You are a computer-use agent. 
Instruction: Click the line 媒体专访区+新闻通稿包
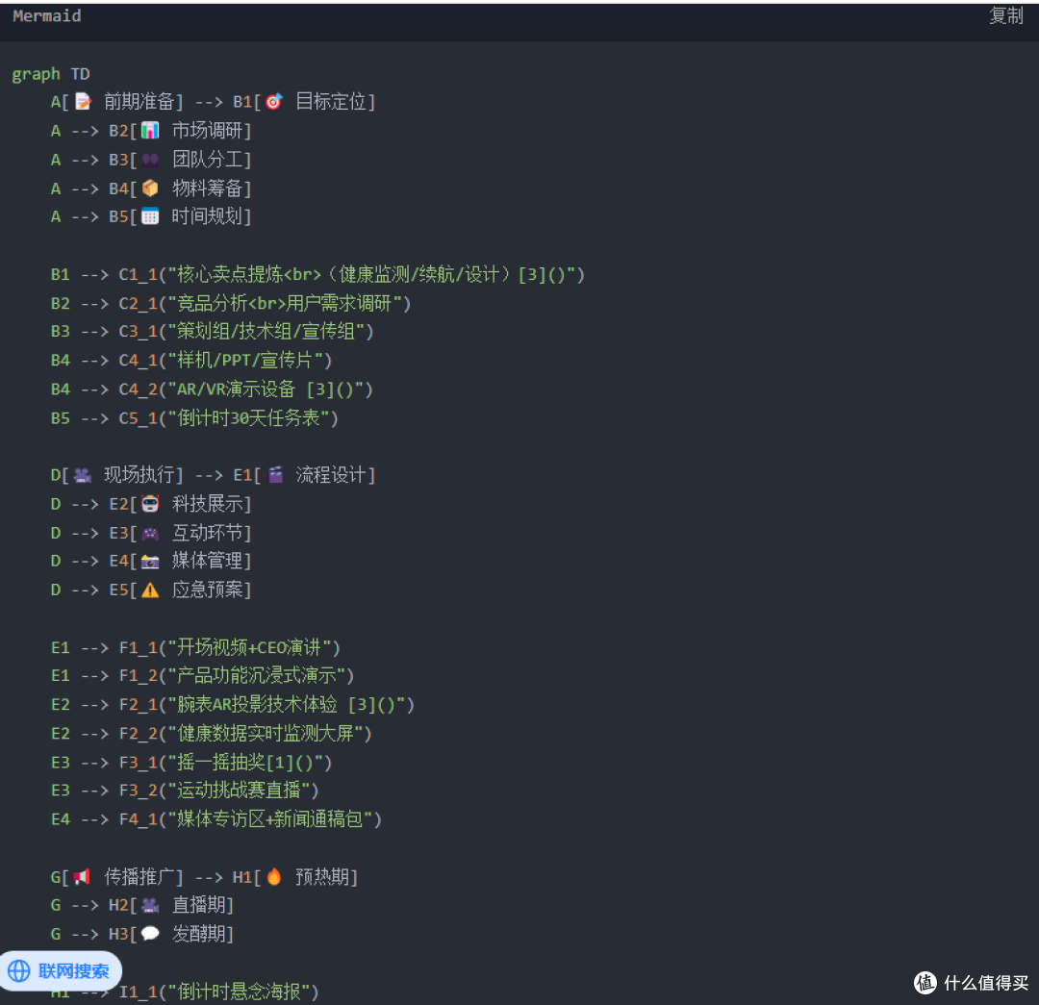(216, 819)
